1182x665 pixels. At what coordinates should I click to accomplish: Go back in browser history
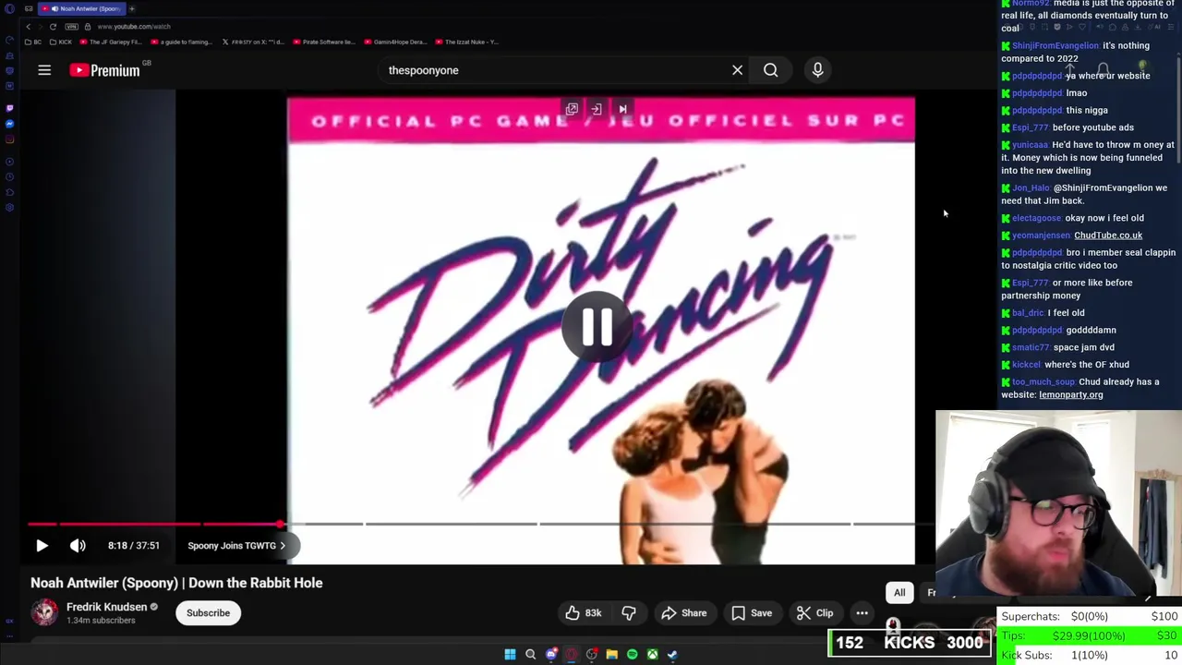28,27
